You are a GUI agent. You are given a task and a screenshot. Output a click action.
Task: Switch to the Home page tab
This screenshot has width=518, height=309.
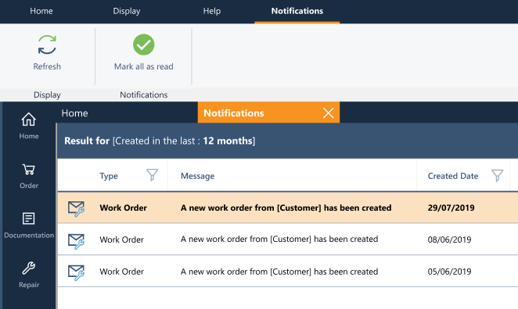click(74, 113)
